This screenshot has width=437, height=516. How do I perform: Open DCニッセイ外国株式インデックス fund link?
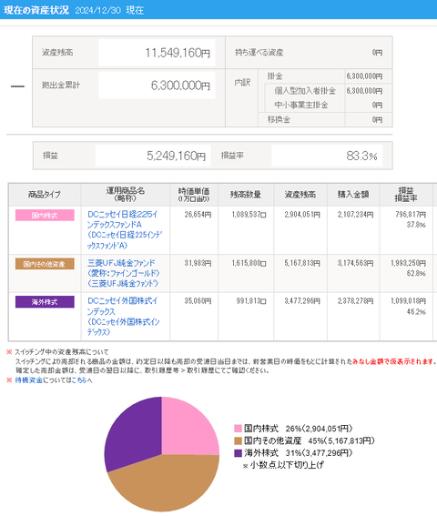[x=123, y=317]
